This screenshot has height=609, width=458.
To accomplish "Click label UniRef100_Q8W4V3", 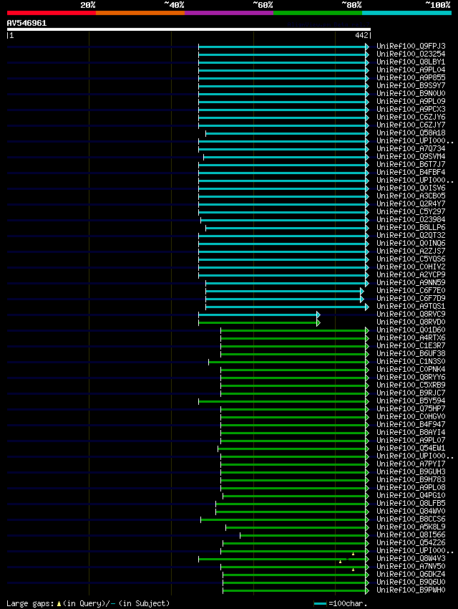I will click(411, 559).
